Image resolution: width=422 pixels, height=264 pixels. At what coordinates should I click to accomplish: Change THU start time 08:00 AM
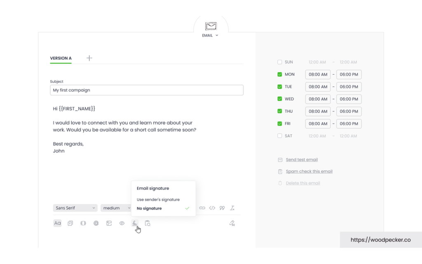(318, 111)
